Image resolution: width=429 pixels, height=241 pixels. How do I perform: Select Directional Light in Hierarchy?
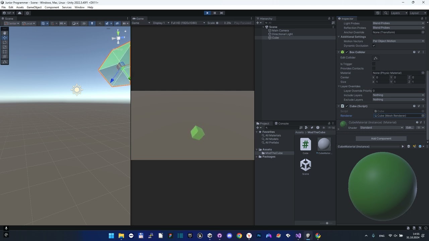[282, 34]
